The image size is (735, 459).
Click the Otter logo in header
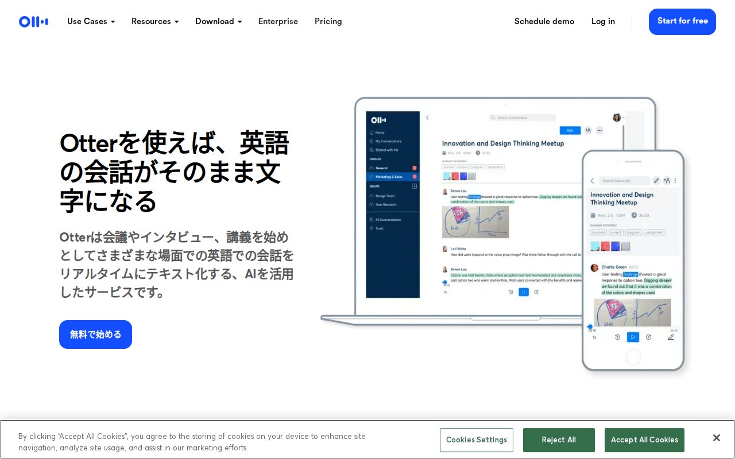point(33,22)
